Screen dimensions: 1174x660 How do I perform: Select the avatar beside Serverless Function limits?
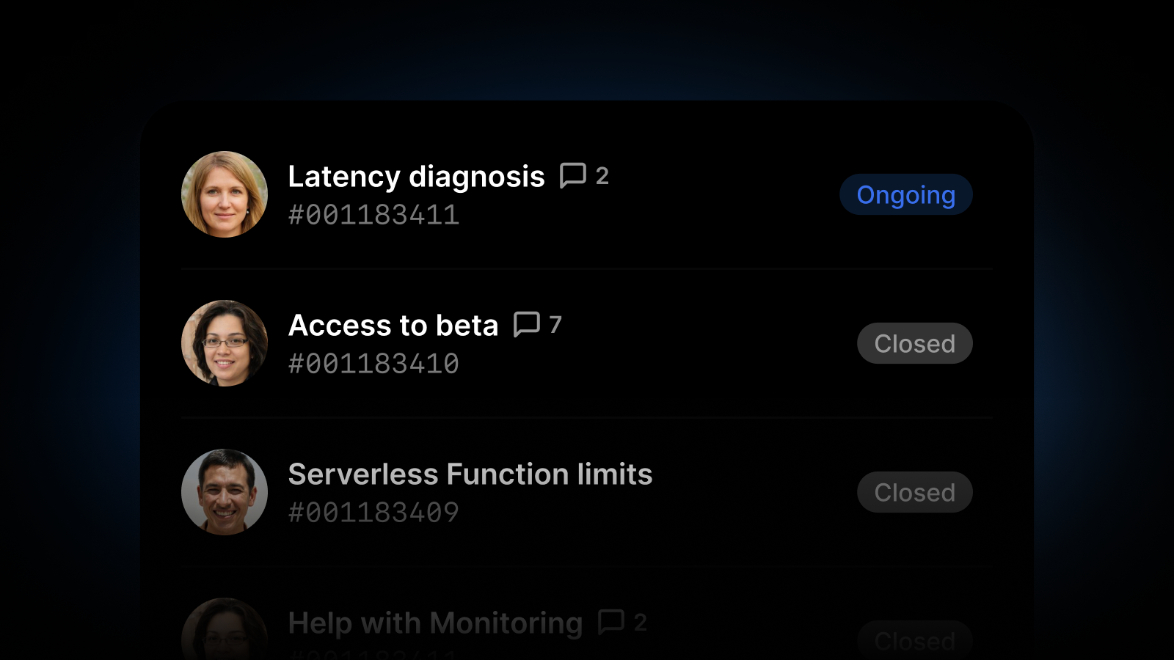[x=225, y=492]
